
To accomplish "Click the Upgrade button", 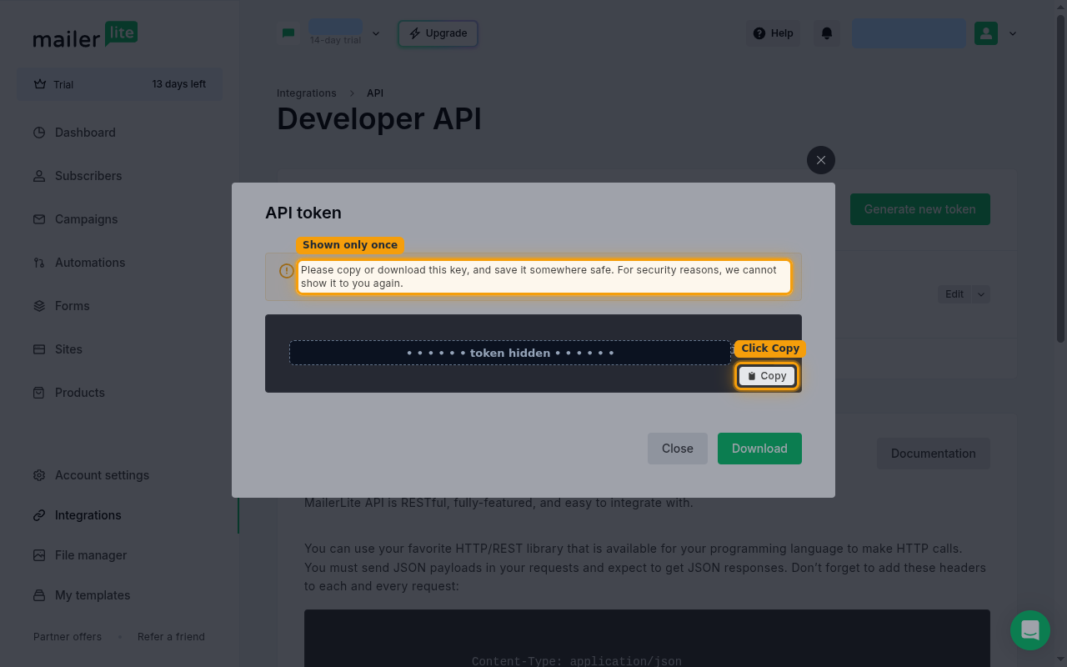I will [438, 33].
